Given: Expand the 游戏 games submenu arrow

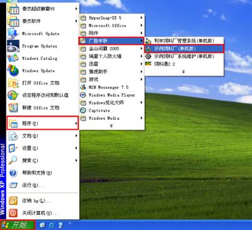Looking at the screenshot, I should pyautogui.click(x=142, y=79).
